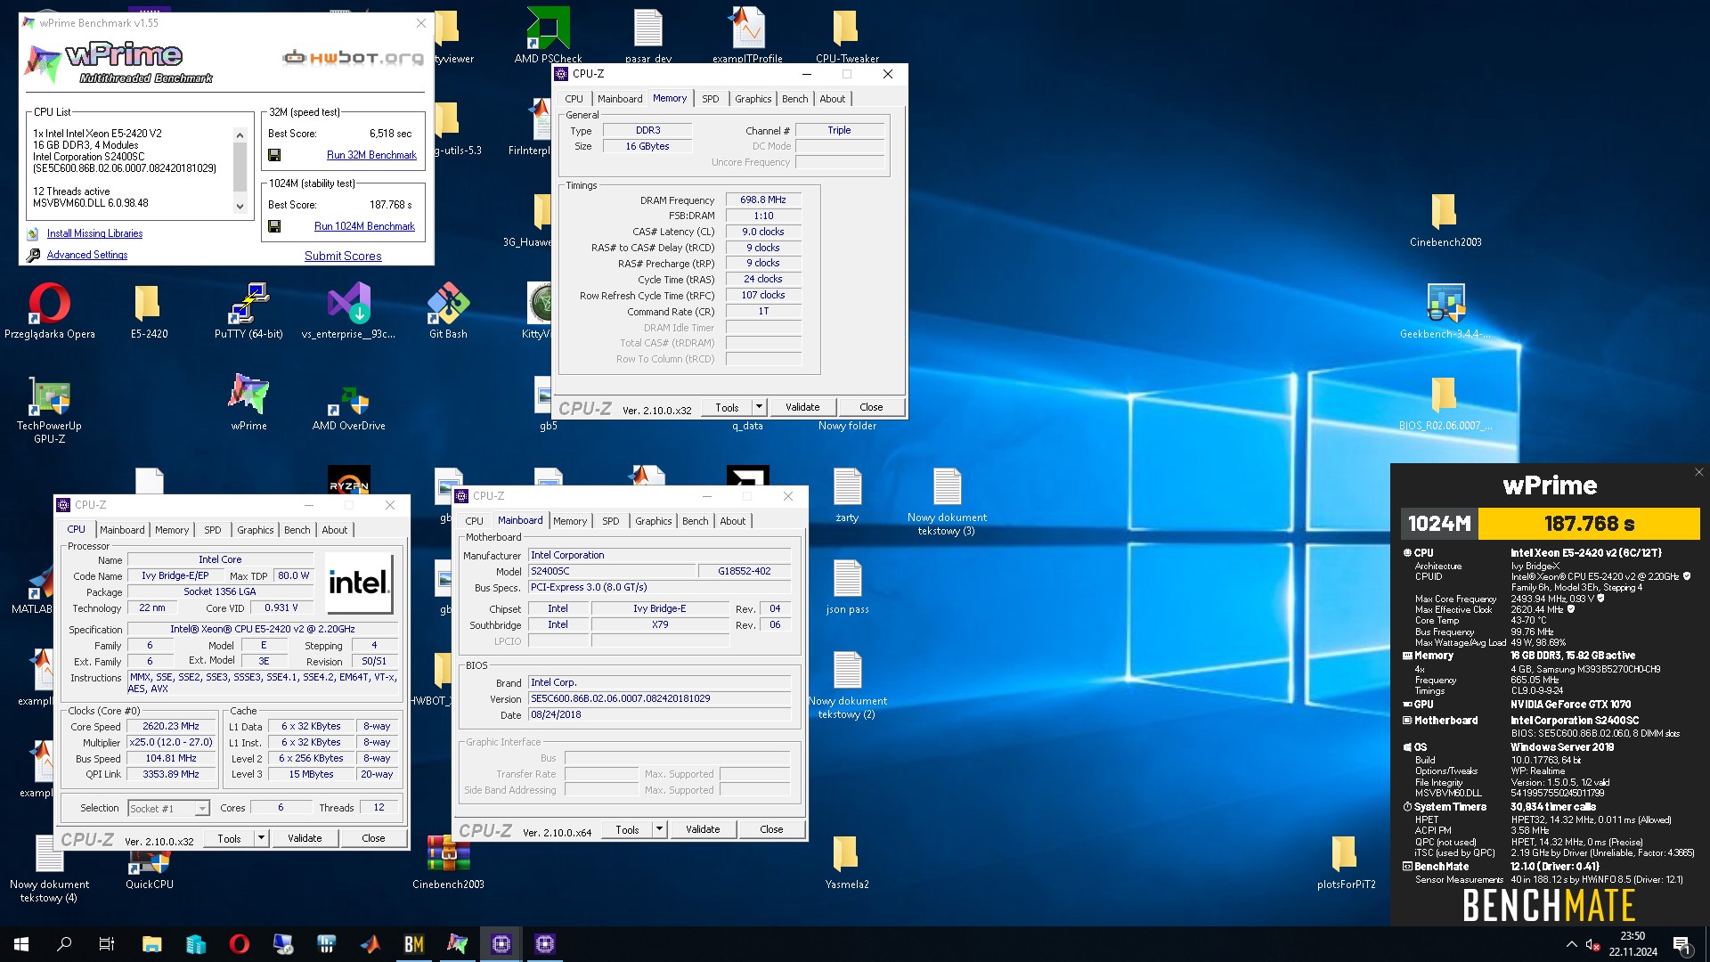The width and height of the screenshot is (1710, 962).
Task: Select the wPrime desktop shortcut
Action: [248, 403]
